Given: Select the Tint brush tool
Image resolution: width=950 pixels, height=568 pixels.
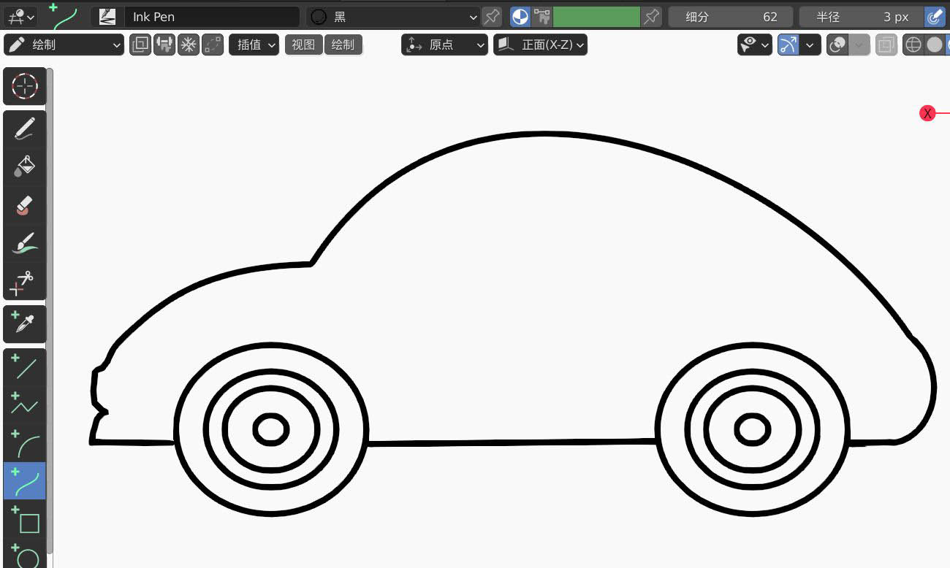Looking at the screenshot, I should pos(25,243).
